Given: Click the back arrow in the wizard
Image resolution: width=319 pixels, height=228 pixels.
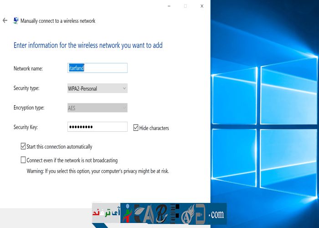Looking at the screenshot, I should click(x=5, y=21).
